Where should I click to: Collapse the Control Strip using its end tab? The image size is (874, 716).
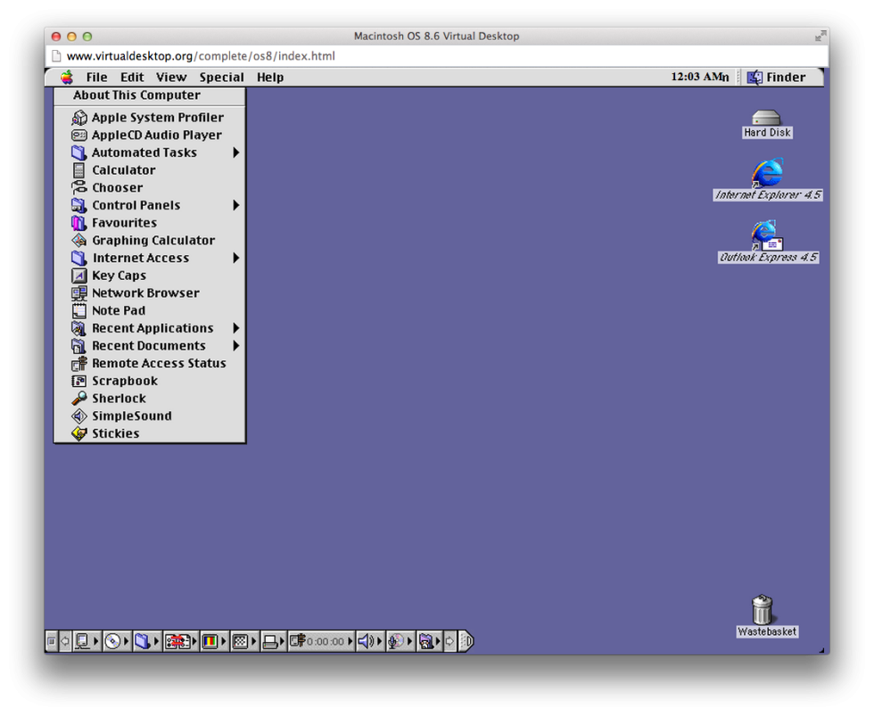point(463,640)
